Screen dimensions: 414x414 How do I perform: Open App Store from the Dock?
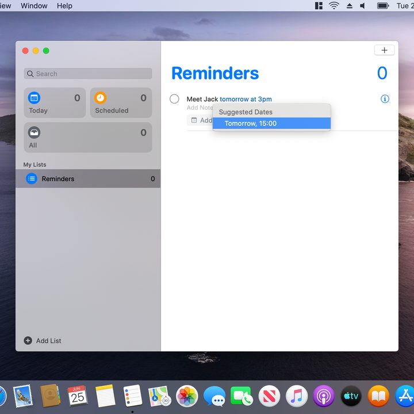[405, 396]
